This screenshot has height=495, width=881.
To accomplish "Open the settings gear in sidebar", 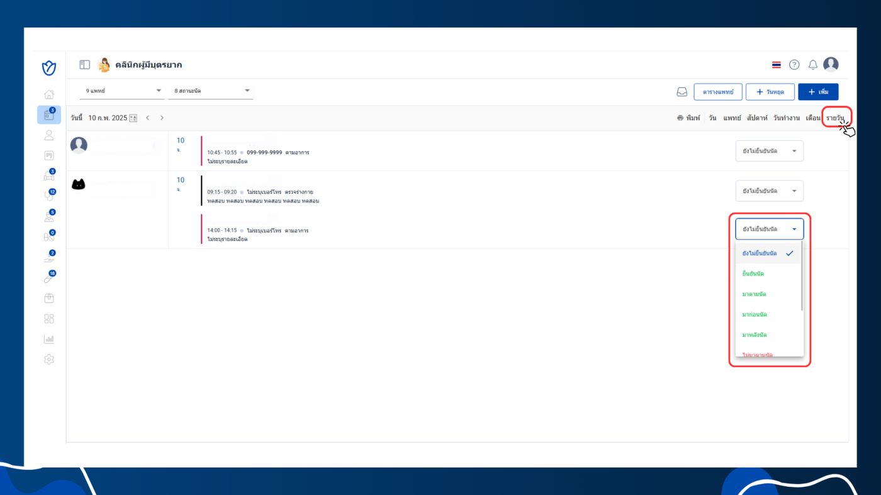I will (x=49, y=360).
